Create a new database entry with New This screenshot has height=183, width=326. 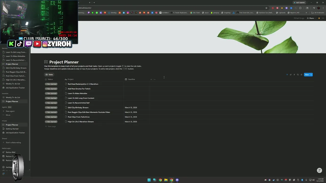pos(307,75)
